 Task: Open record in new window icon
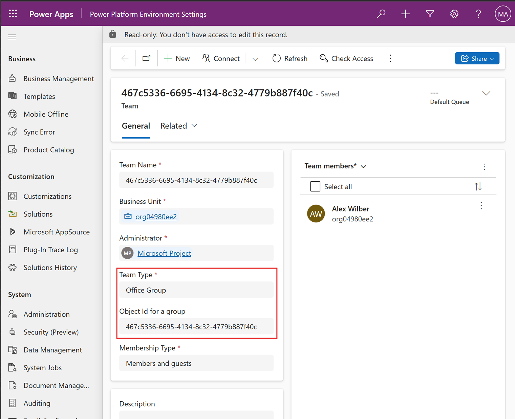pyautogui.click(x=146, y=58)
